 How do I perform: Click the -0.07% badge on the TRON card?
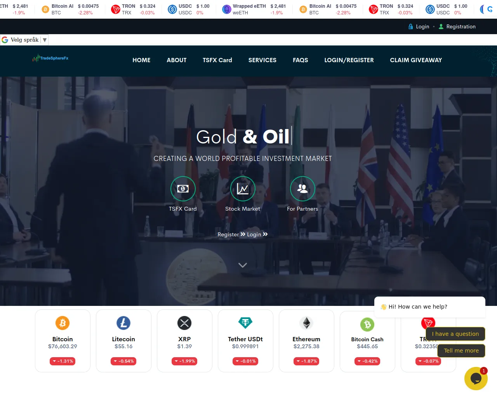(x=428, y=361)
